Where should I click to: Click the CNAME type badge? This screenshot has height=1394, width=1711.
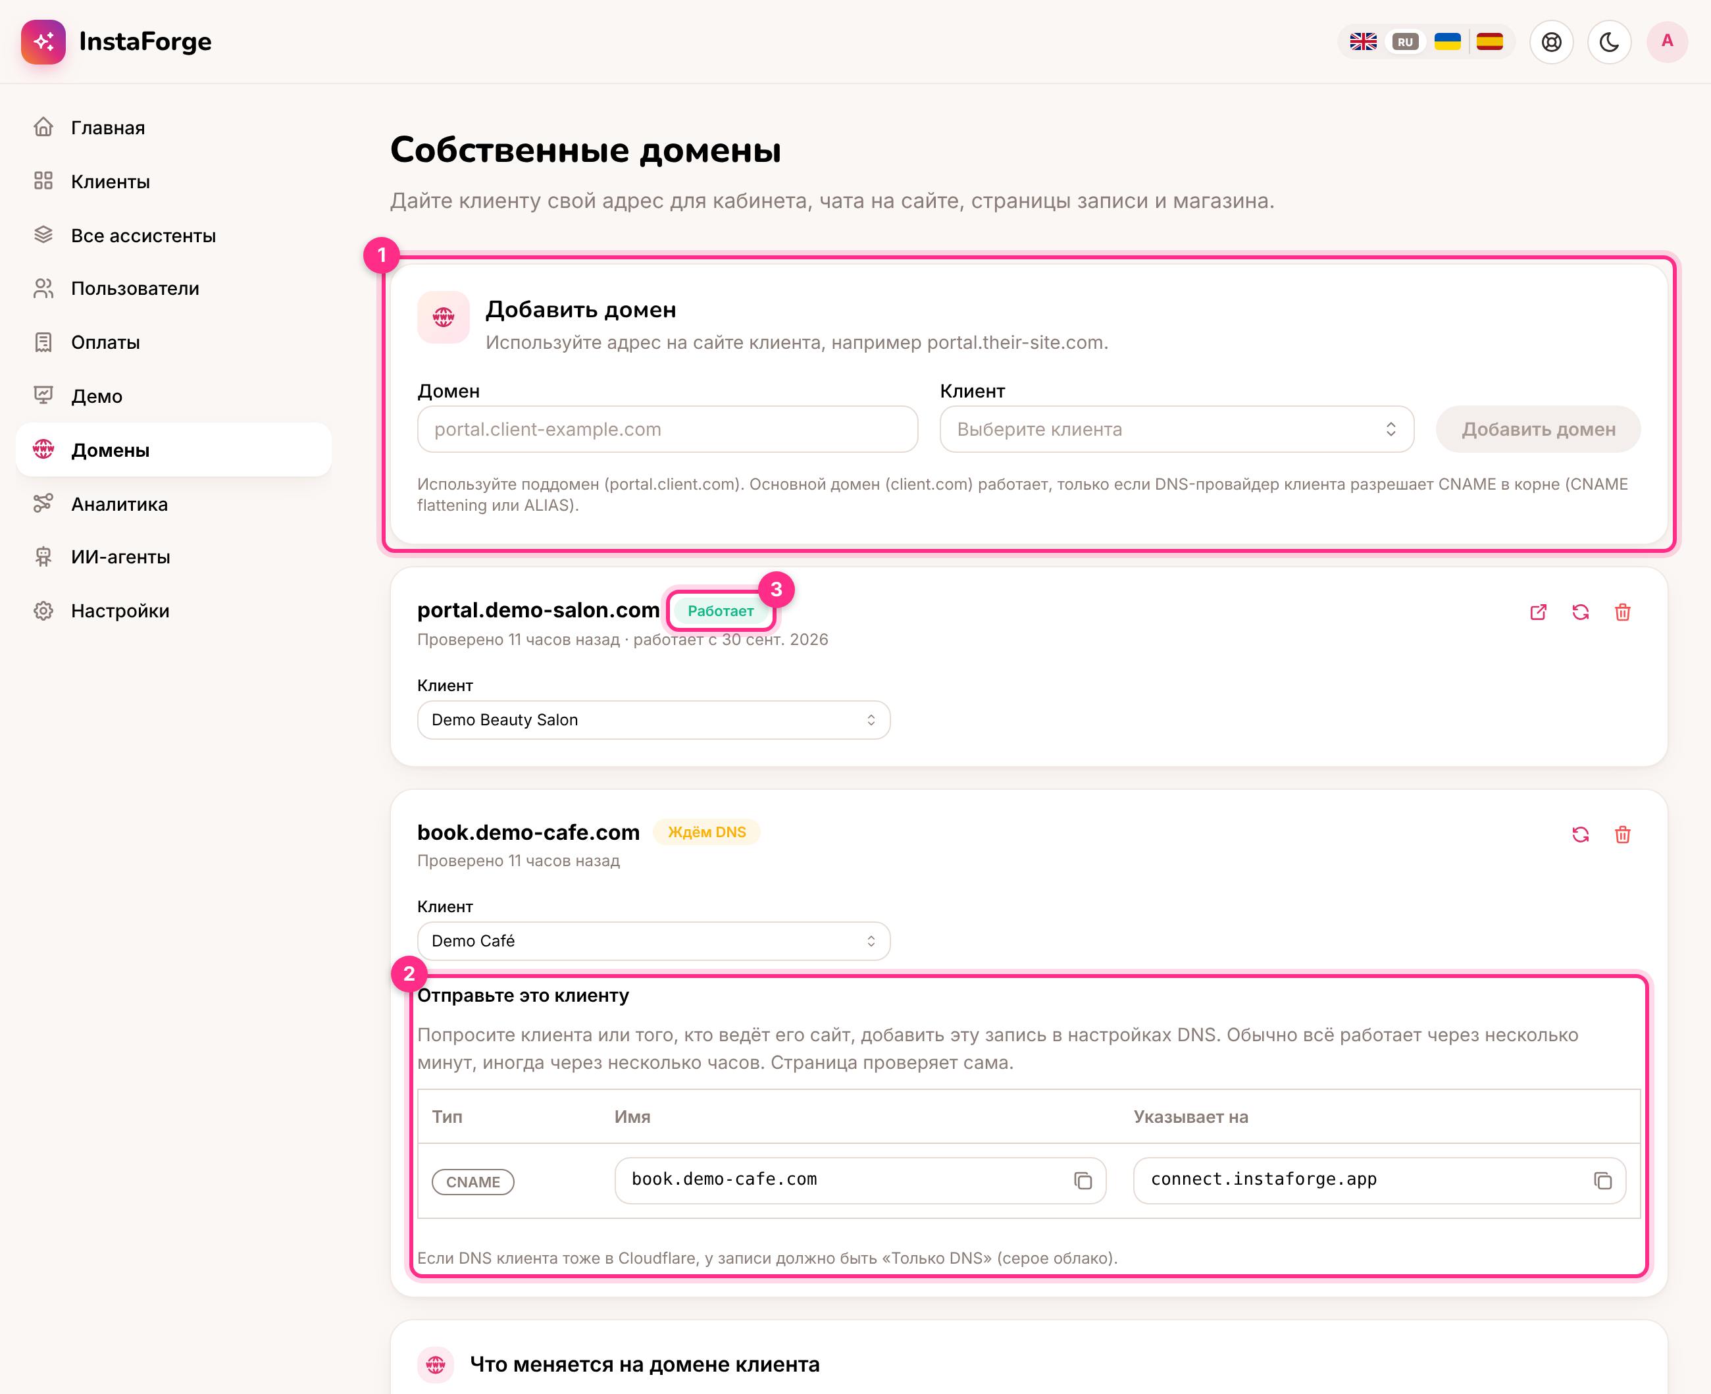[x=473, y=1181]
